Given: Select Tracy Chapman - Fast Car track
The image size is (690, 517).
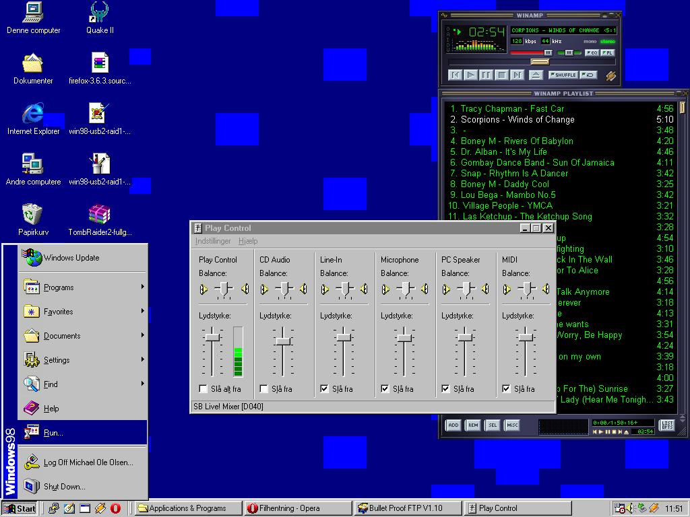Looking at the screenshot, I should click(561, 108).
